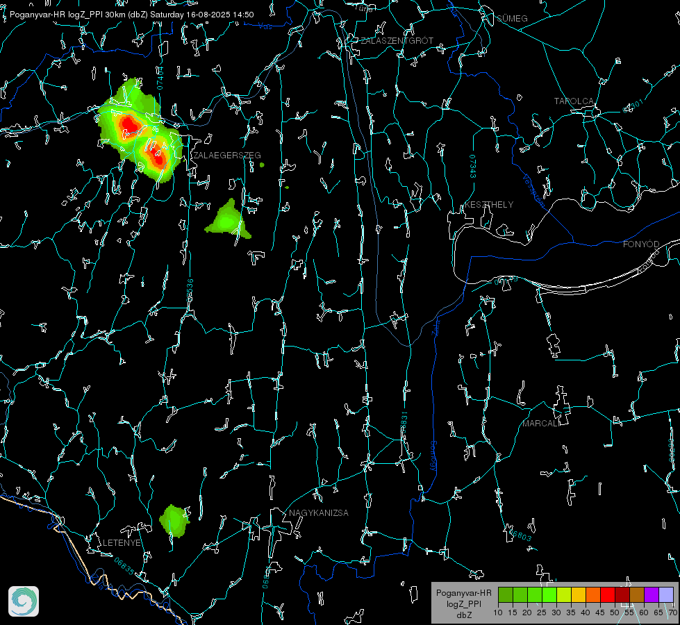
Task: Click the FONYÓD town label
Action: tap(641, 244)
